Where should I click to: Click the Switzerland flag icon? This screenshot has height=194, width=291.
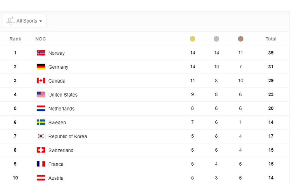coord(41,150)
